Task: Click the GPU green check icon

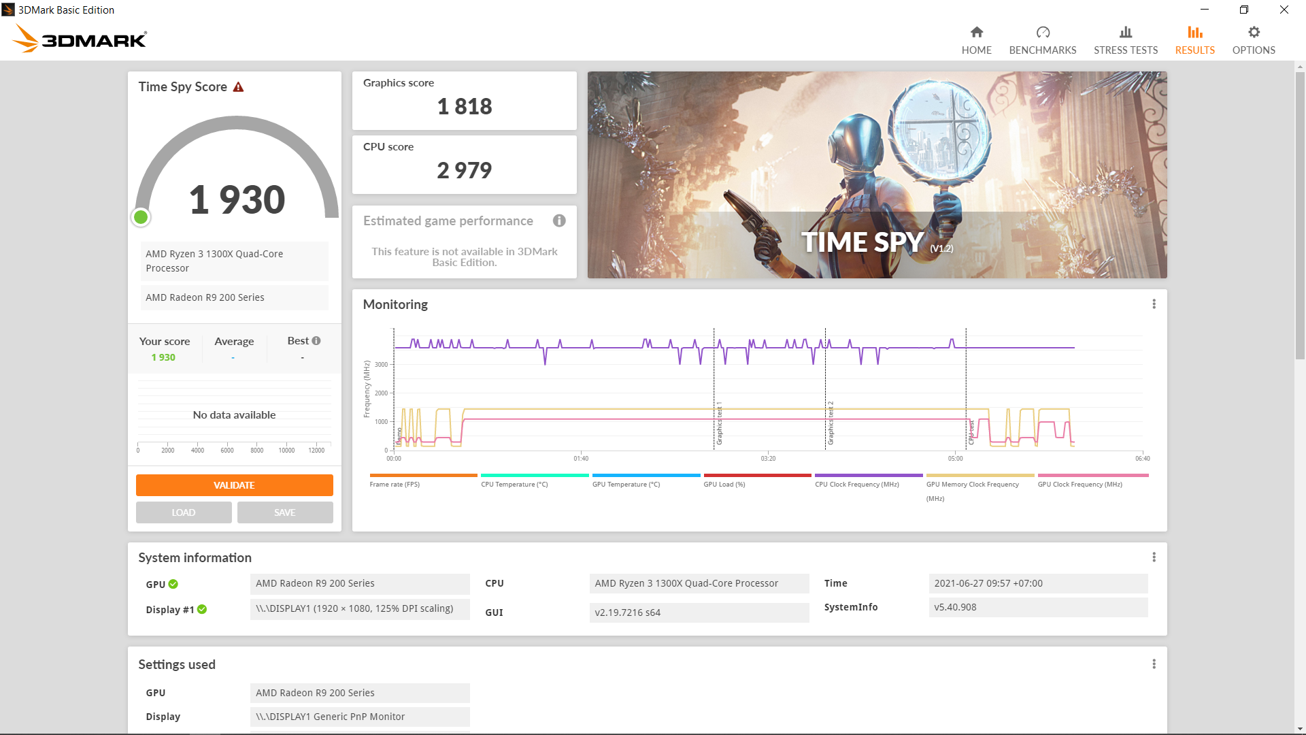Action: click(x=173, y=584)
